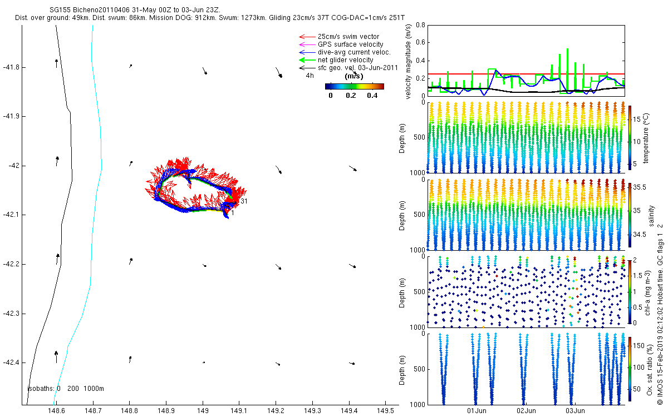Click the red horizontal line in the velocity plot
The width and height of the screenshot is (668, 417).
pyautogui.click(x=526, y=74)
